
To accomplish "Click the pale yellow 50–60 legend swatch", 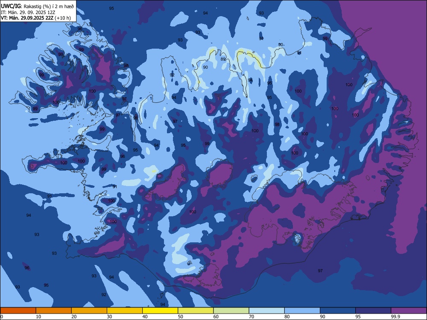I will (x=196, y=311).
